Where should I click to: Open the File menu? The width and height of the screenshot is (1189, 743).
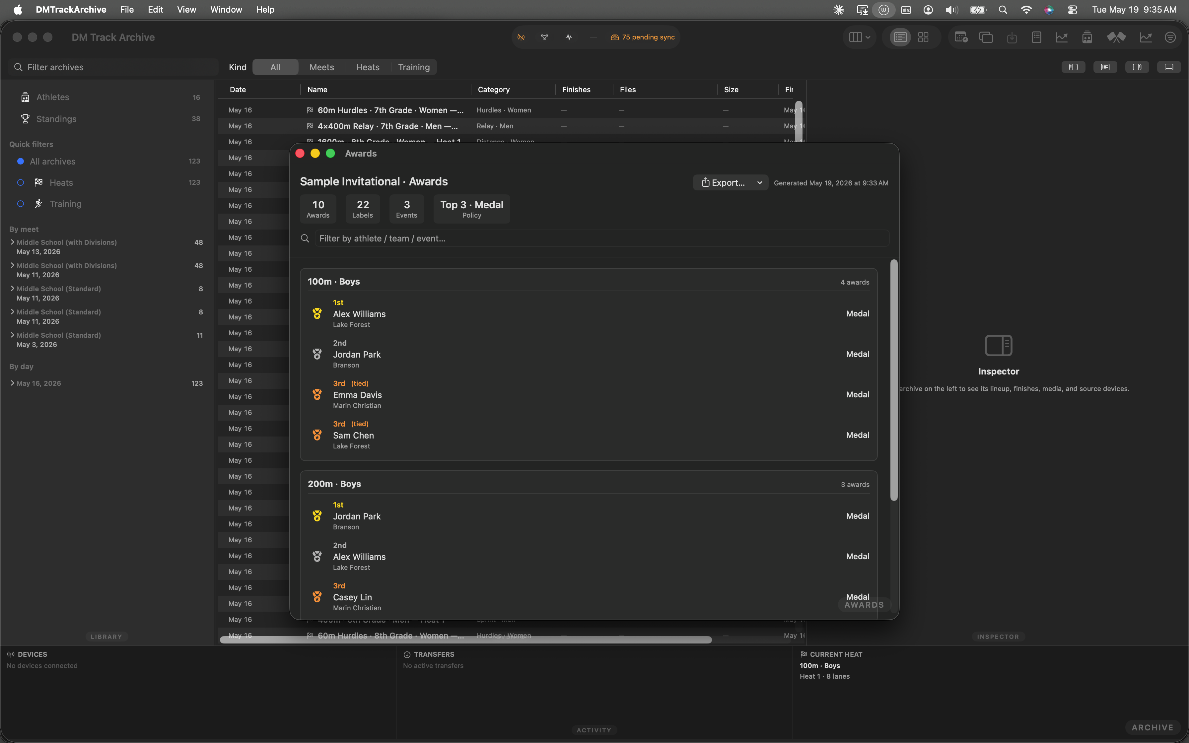tap(127, 9)
